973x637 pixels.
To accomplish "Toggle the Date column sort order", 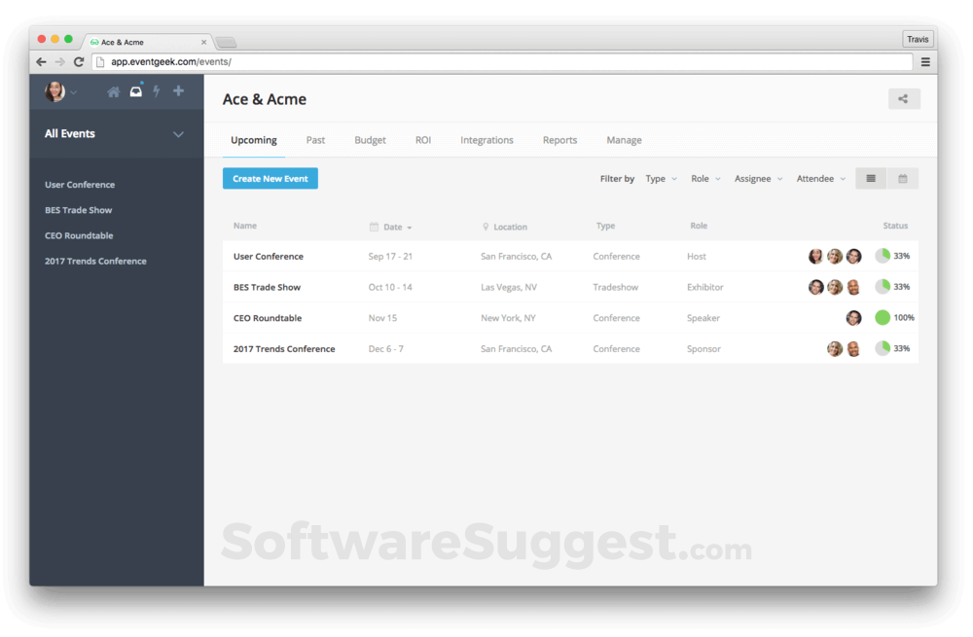I will click(392, 227).
